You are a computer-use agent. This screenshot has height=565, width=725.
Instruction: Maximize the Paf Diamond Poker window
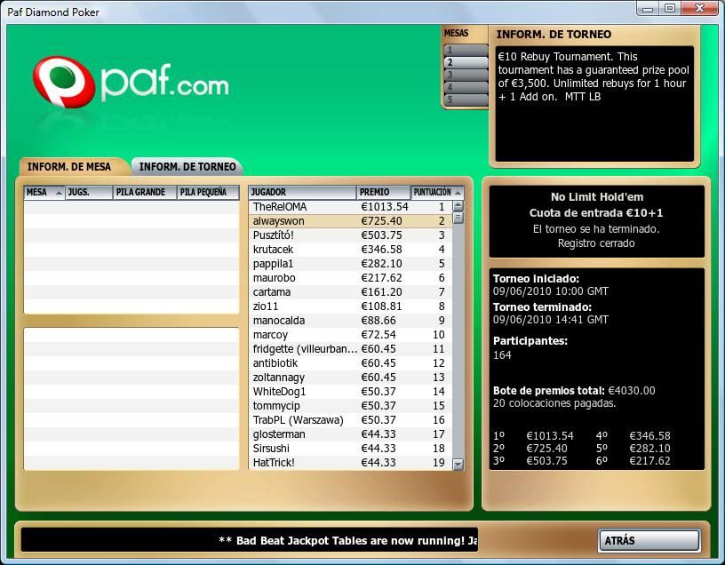[x=670, y=8]
